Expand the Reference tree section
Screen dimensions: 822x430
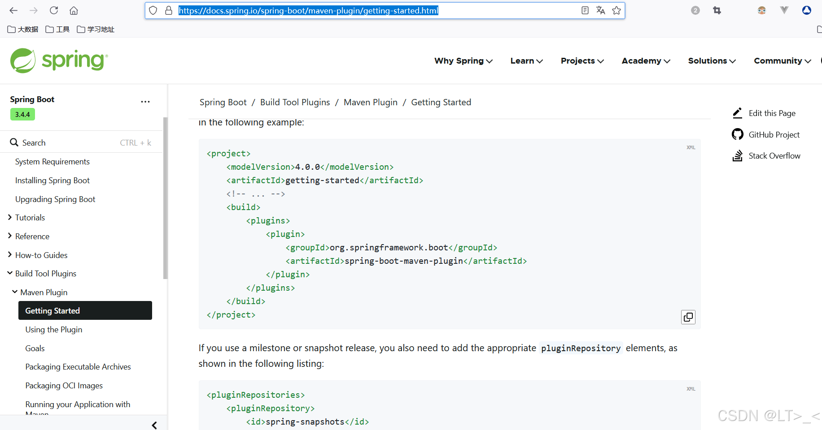[9, 236]
